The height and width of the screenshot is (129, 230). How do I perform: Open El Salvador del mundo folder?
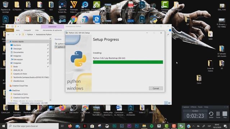[222, 51]
